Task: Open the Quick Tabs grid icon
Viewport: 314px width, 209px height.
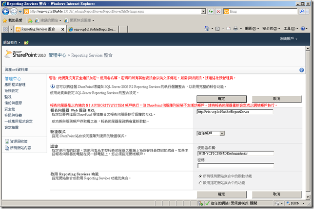Action: (x=5, y=29)
